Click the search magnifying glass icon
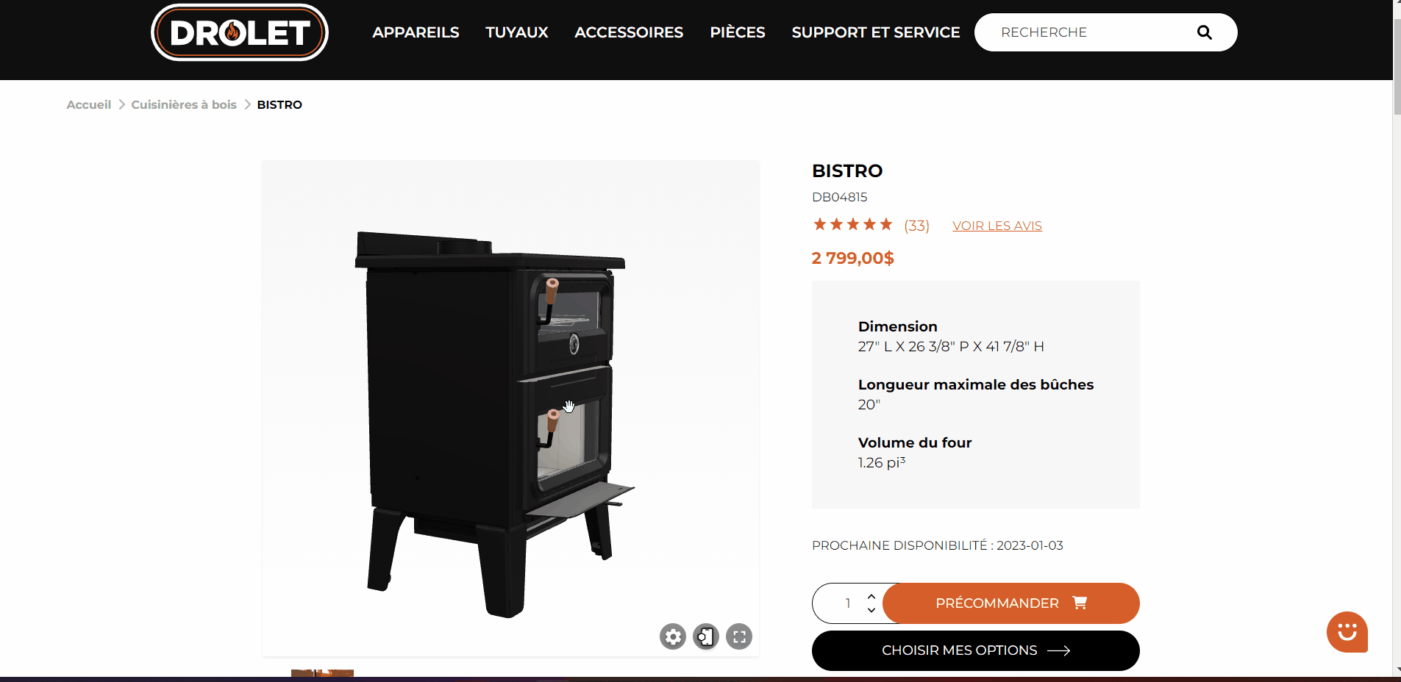Screen dimensions: 1401x682 point(1204,32)
